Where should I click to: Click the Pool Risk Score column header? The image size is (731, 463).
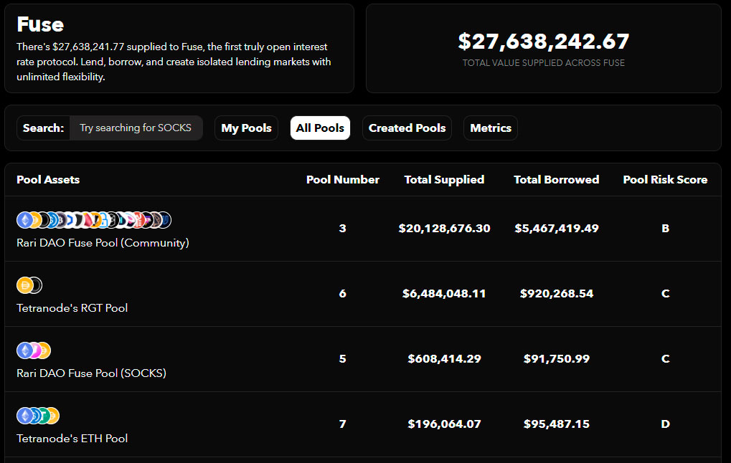(665, 179)
